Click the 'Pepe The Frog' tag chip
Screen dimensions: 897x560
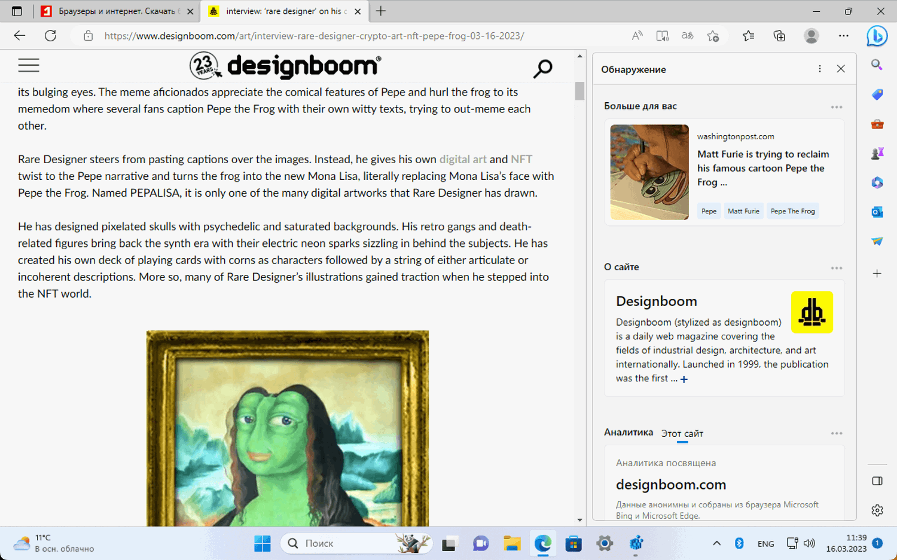(x=793, y=211)
